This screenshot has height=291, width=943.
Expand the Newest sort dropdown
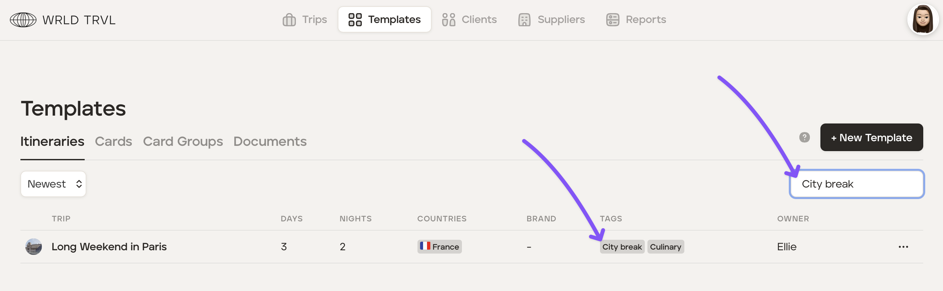[x=53, y=184]
